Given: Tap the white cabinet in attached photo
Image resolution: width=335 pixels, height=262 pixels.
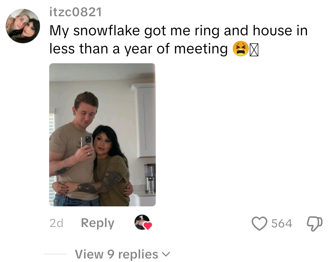Looking at the screenshot, I should 144,120.
